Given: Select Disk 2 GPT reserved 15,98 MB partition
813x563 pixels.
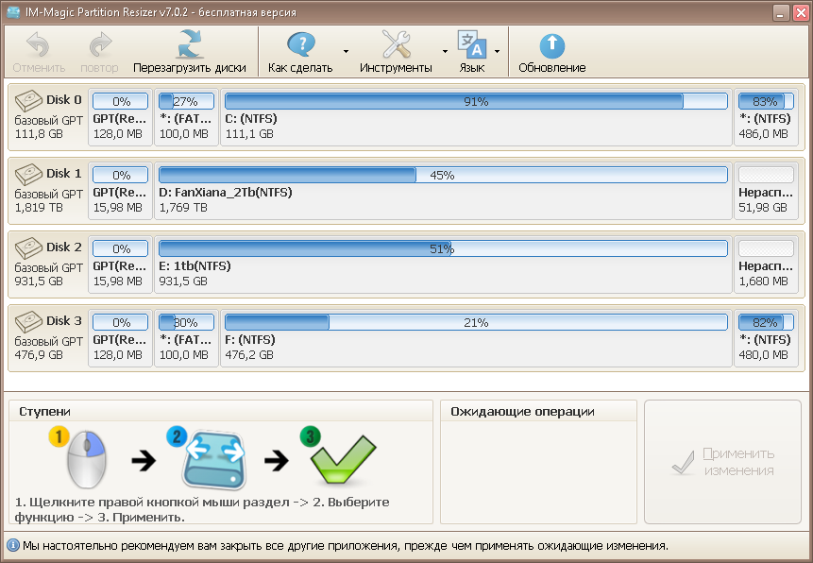Looking at the screenshot, I should click(120, 264).
